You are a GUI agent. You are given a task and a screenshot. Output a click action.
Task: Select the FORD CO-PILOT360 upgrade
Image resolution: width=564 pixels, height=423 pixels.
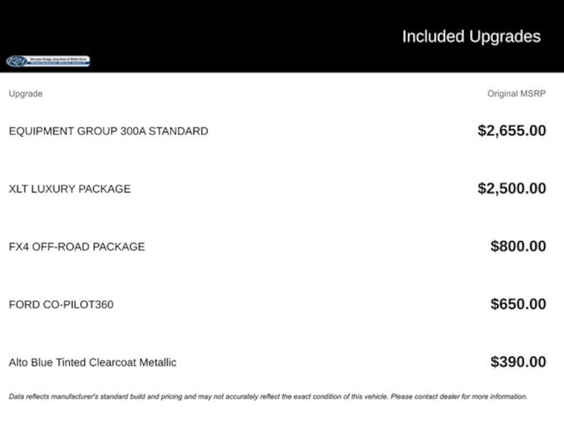61,305
